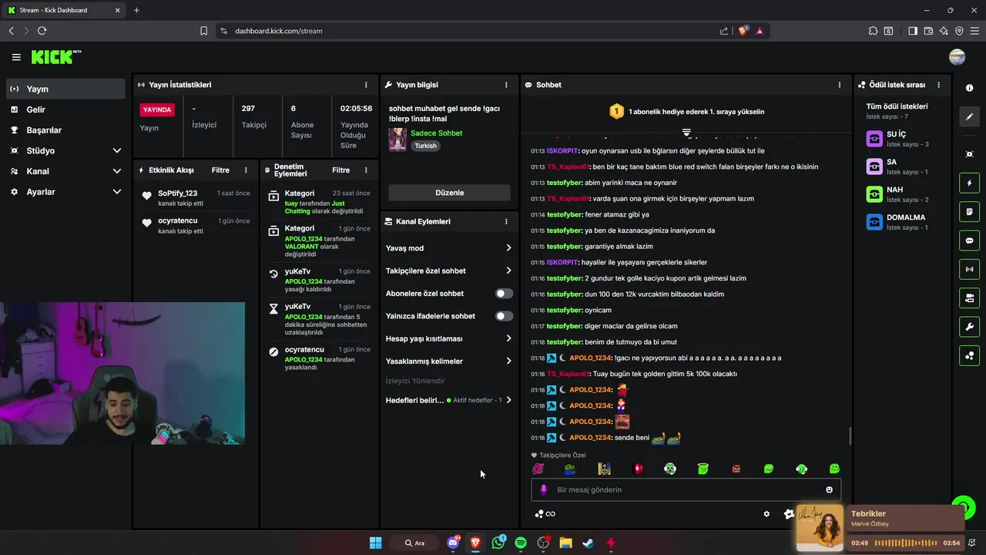Toggle the reward queue widget

[970, 355]
